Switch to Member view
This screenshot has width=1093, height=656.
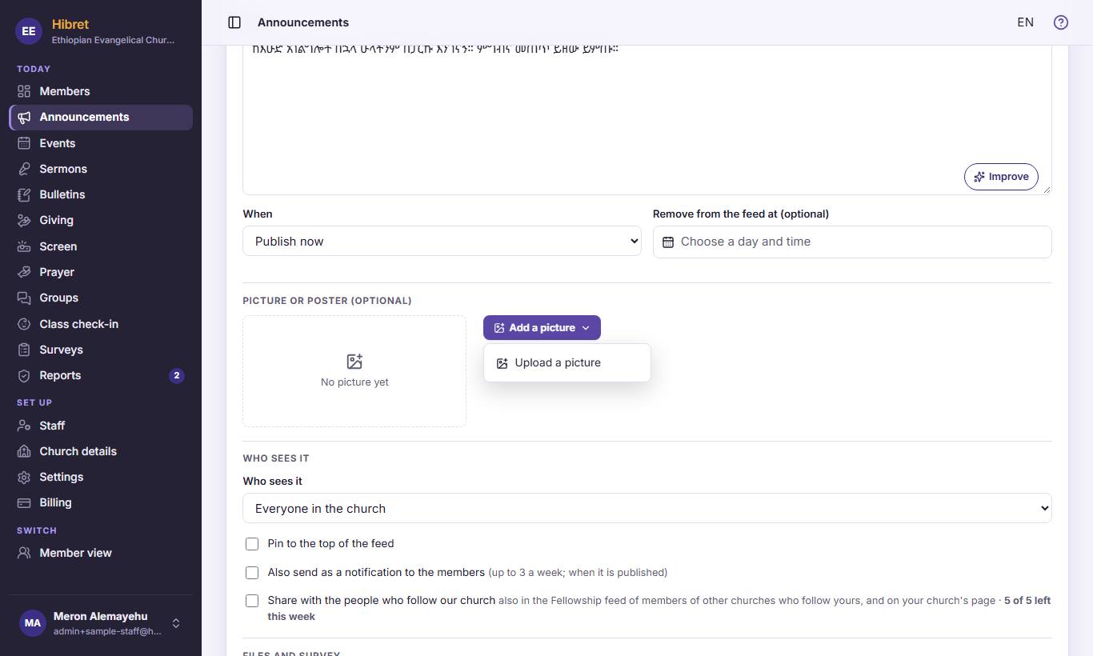pos(101,553)
